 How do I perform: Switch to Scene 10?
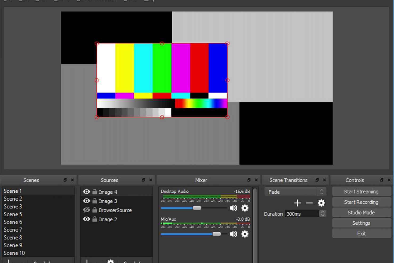tap(38, 253)
